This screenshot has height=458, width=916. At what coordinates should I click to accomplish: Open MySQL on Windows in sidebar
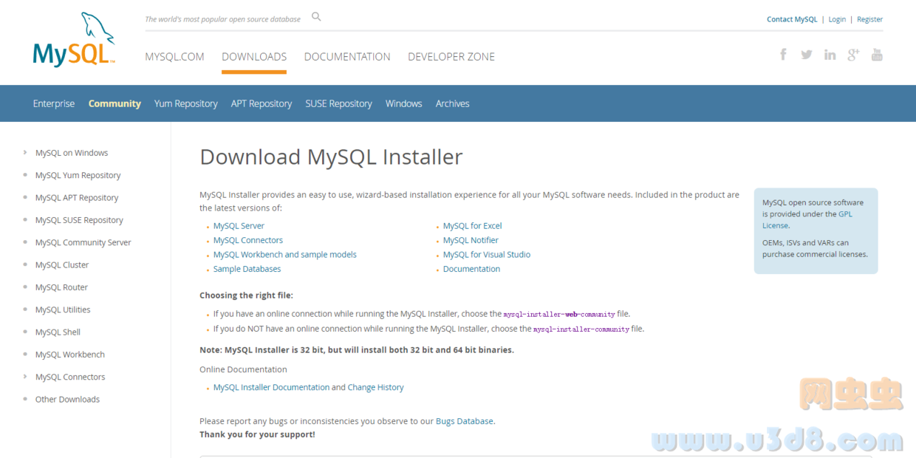tap(72, 153)
